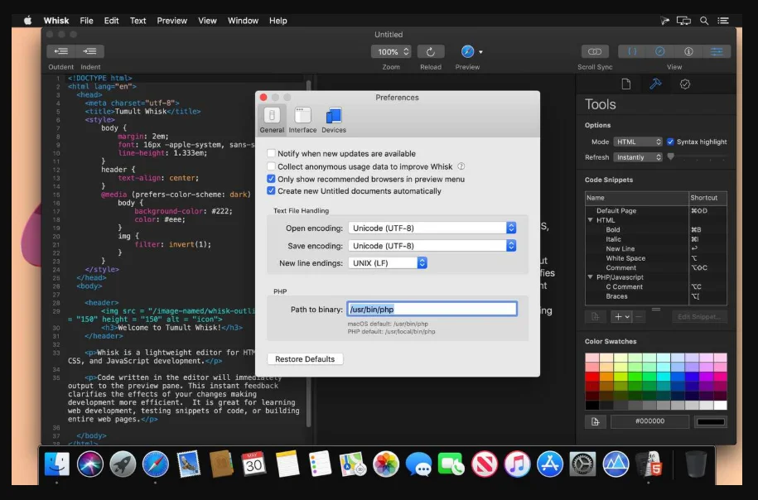This screenshot has height=500, width=758.
Task: Toggle the Syntax highlight checkbox
Action: [670, 142]
